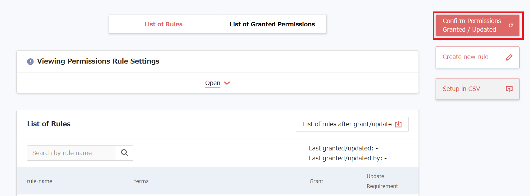The image size is (530, 196).
Task: Click the Grant column header
Action: 316,181
